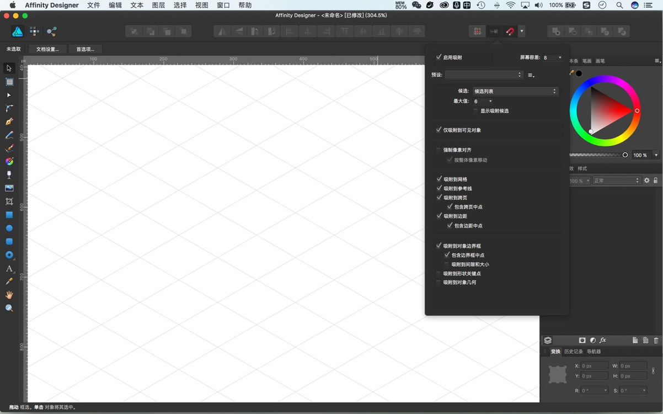Viewport: 663px width, 414px height.
Task: Choose the Artistic Text tool (A)
Action: coord(9,268)
